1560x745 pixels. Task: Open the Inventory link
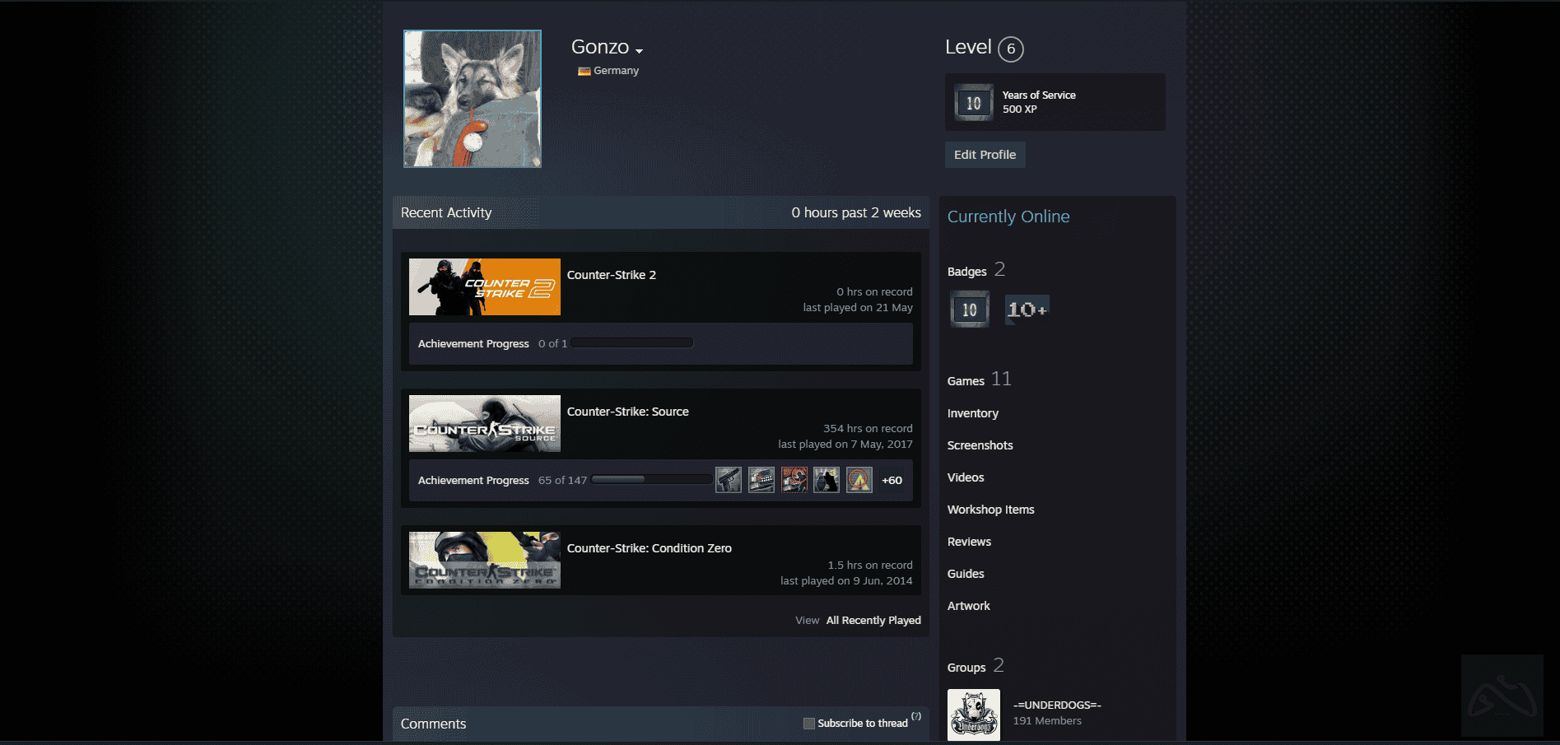(x=973, y=413)
